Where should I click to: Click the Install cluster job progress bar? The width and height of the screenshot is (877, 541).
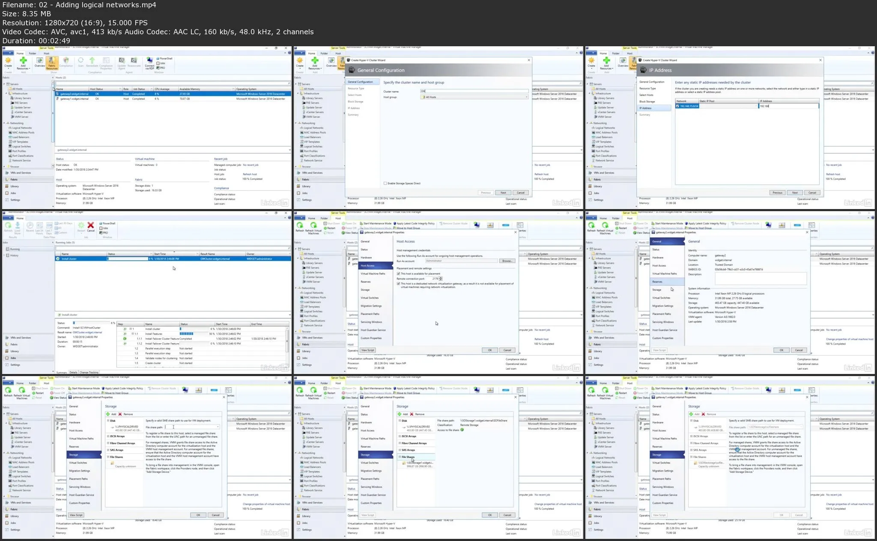coord(128,259)
